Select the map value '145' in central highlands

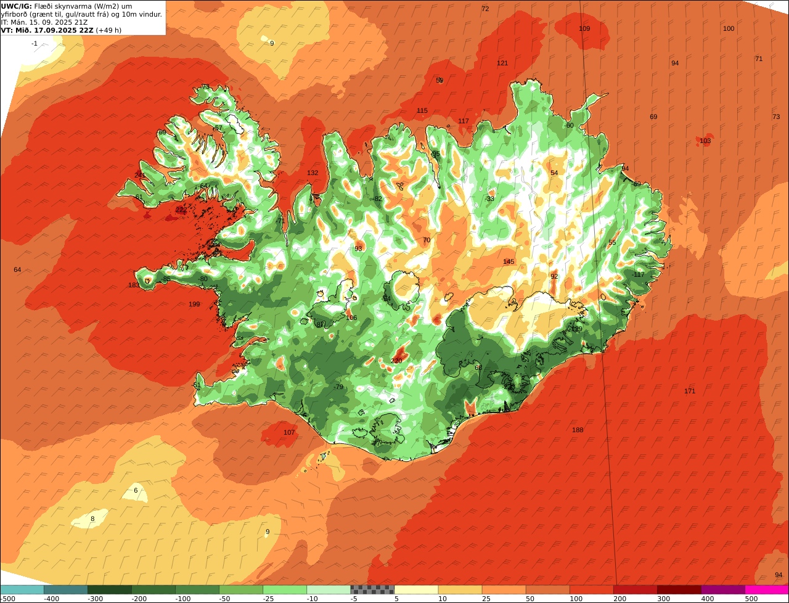509,262
